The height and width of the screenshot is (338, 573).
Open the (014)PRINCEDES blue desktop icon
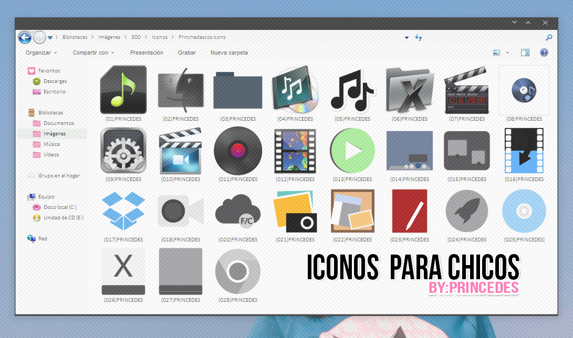[x=410, y=151]
